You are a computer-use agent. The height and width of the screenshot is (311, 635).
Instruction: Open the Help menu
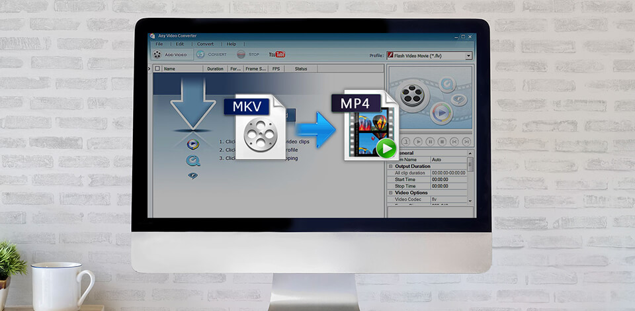click(x=232, y=44)
